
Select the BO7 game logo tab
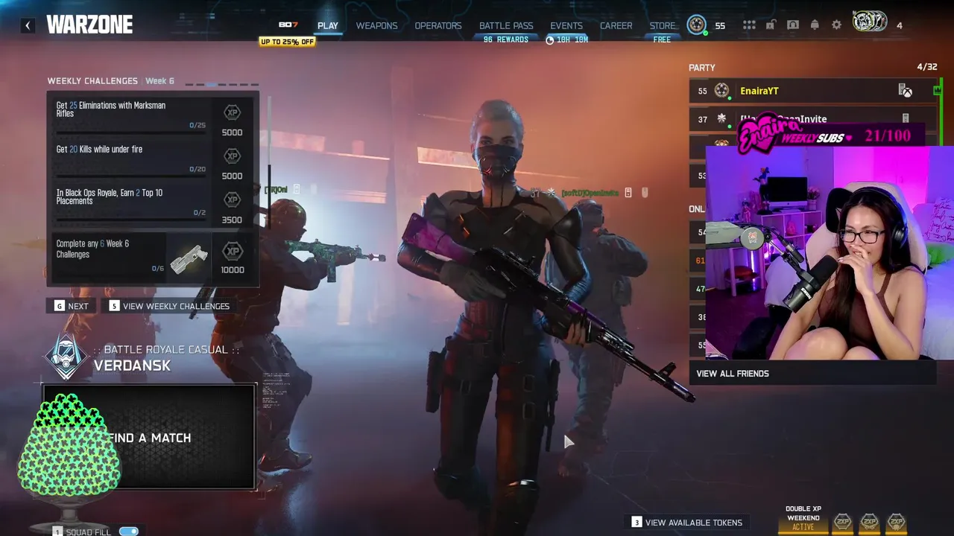[x=288, y=25]
